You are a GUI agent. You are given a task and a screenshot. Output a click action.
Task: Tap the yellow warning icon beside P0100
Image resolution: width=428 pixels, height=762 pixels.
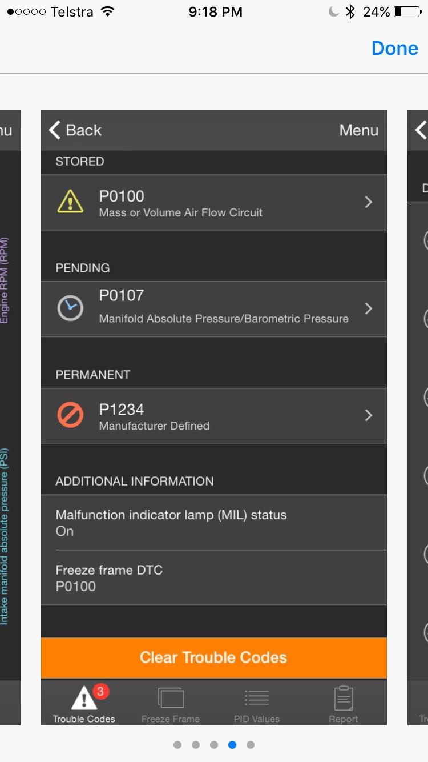click(70, 202)
